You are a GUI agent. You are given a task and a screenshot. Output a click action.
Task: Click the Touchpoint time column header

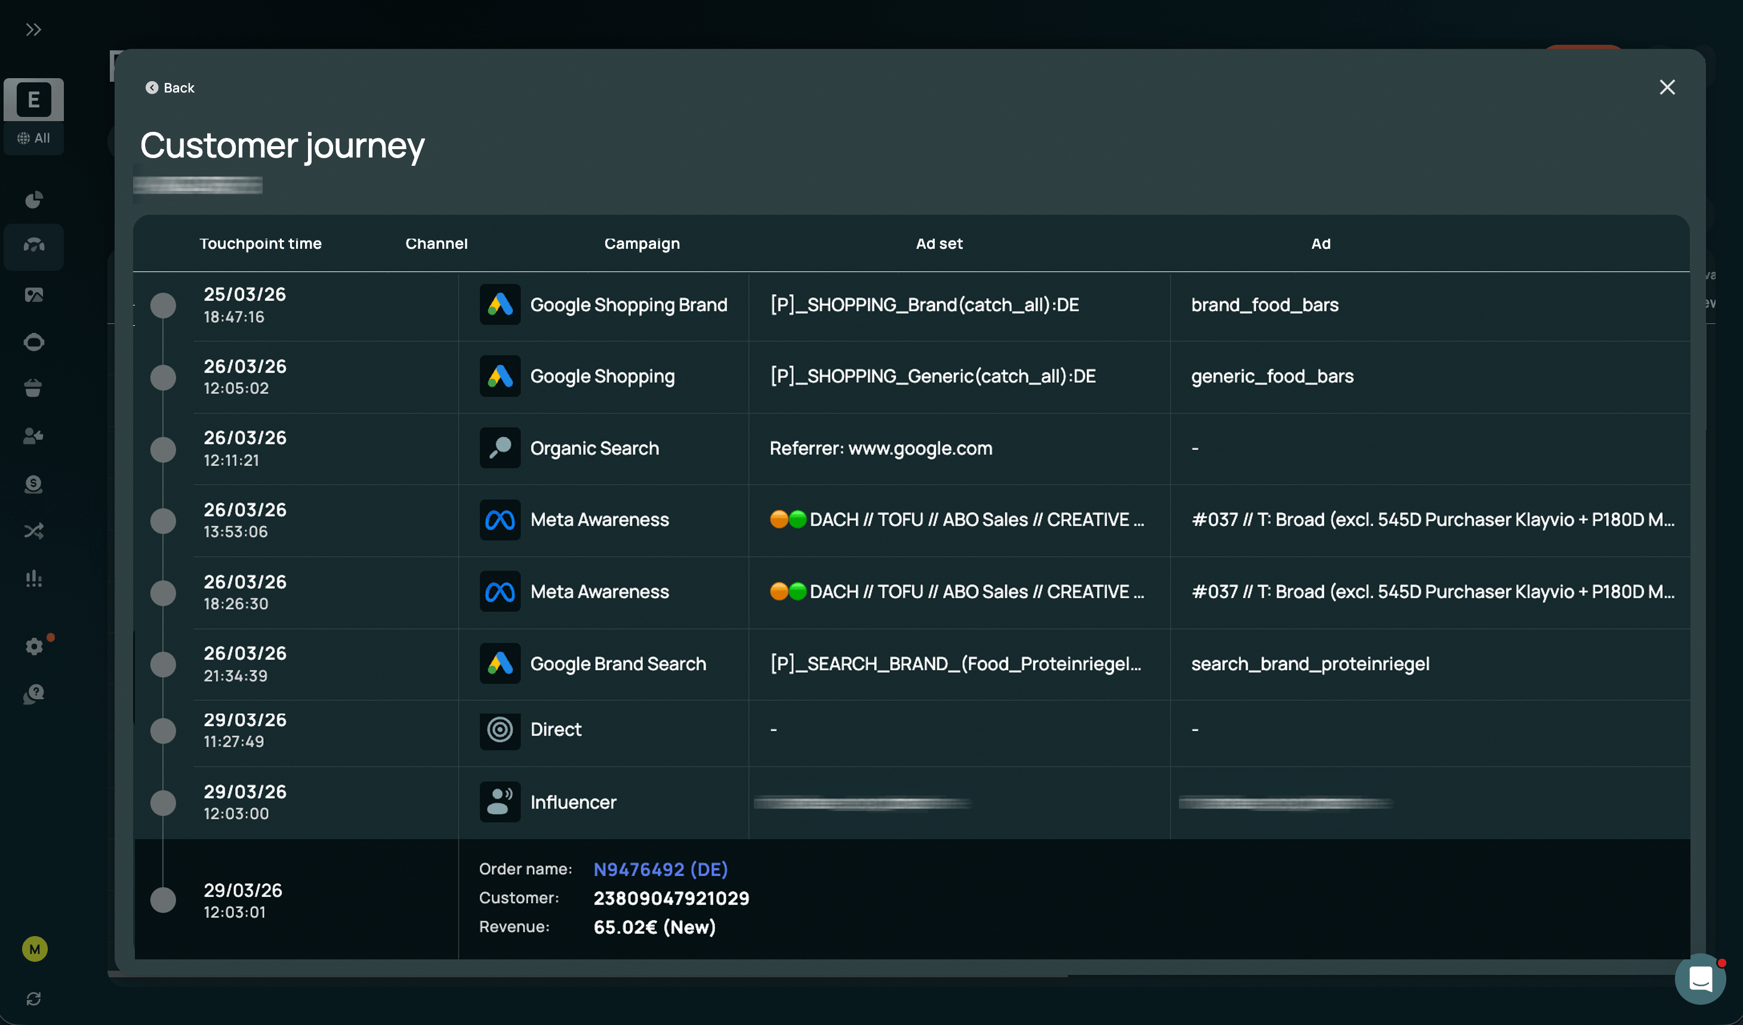(261, 243)
